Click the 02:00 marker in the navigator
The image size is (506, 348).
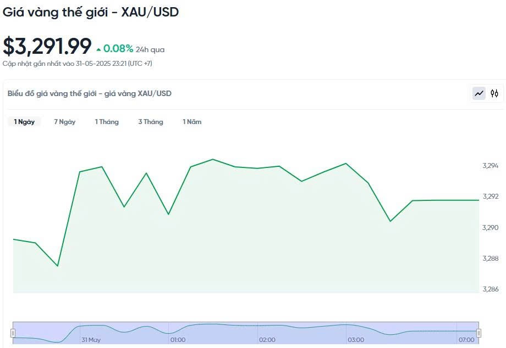click(x=267, y=340)
